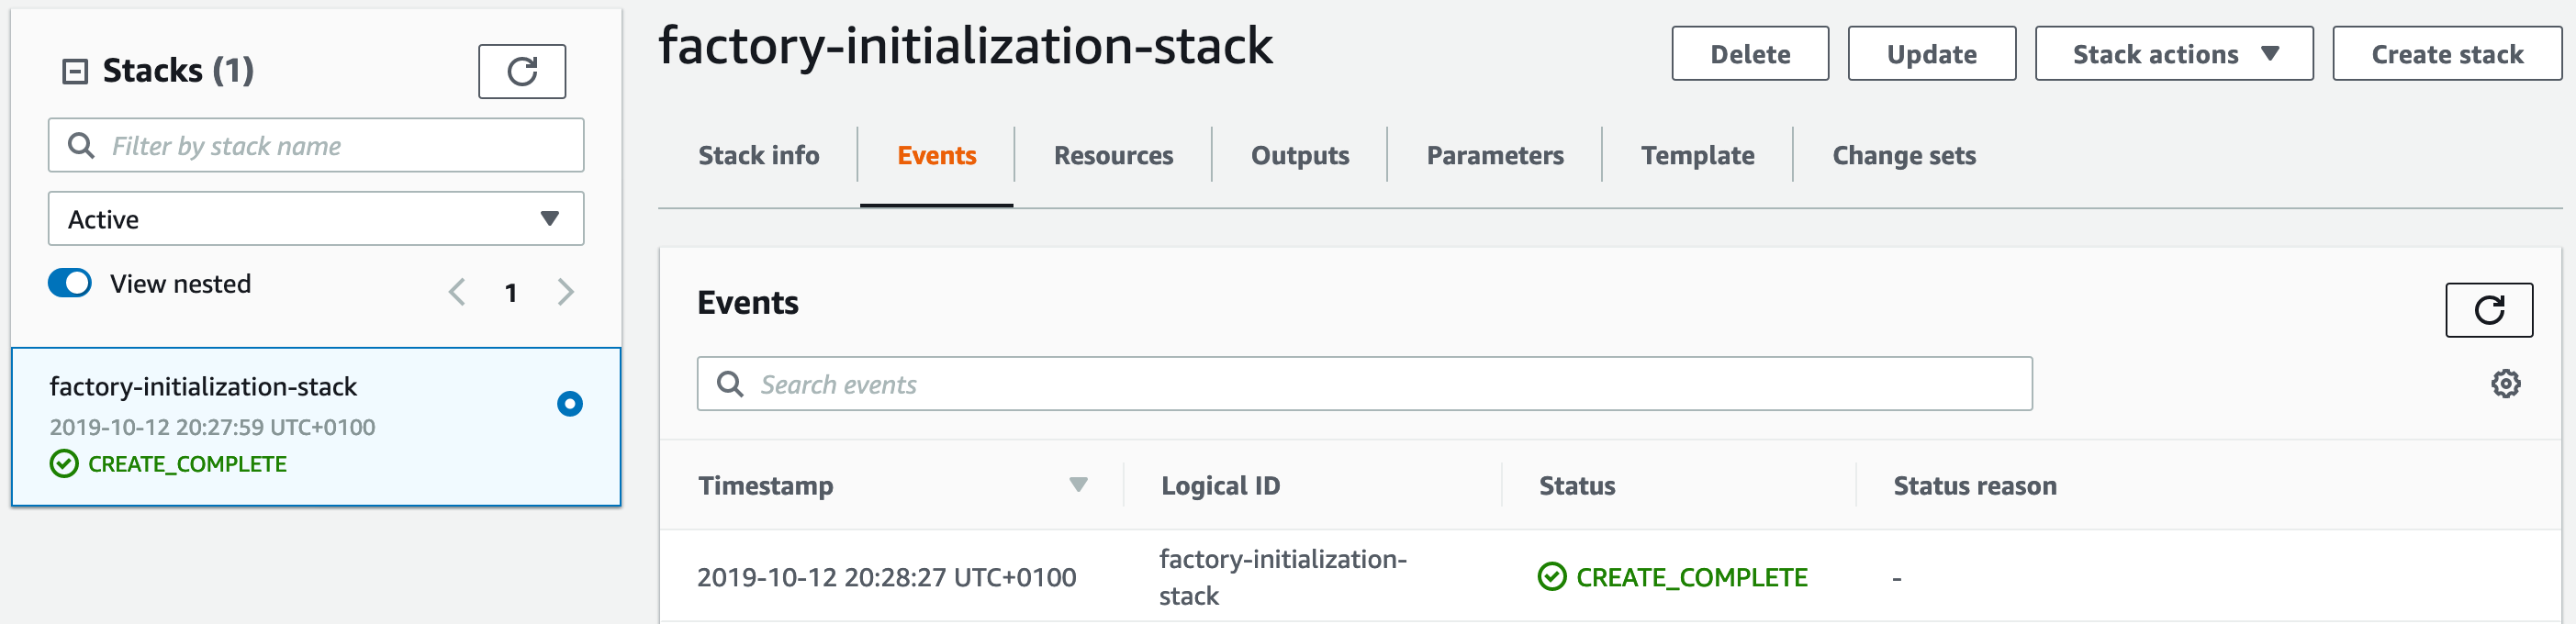
Task: Click the Update stack button
Action: tap(1931, 54)
